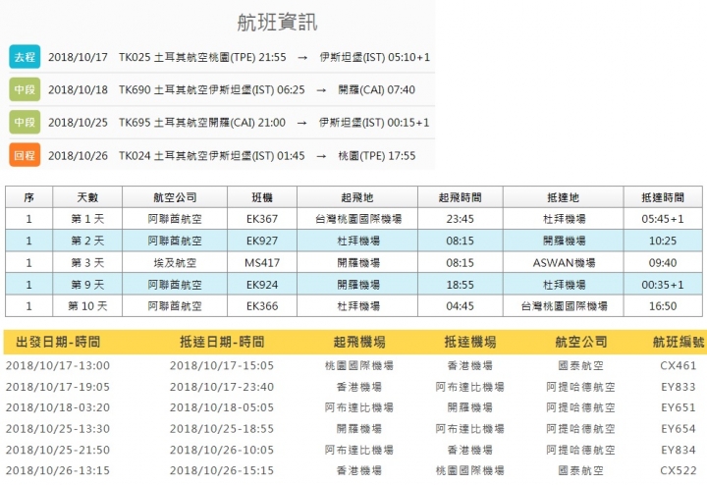Click the 抵達日期-時間 yellow header
Screen dimensions: 707x485
222,342
